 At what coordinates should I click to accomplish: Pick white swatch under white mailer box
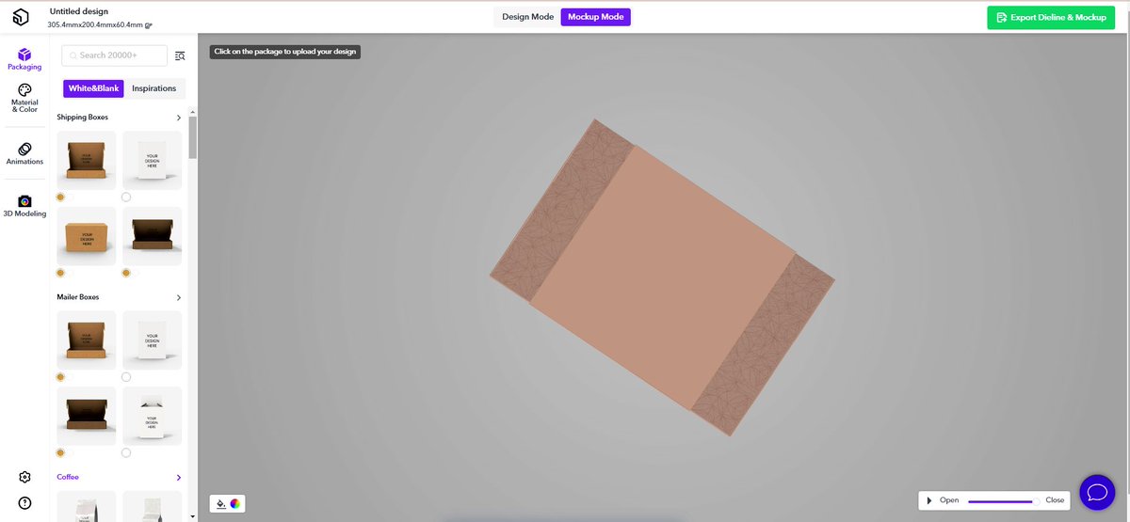pyautogui.click(x=126, y=377)
